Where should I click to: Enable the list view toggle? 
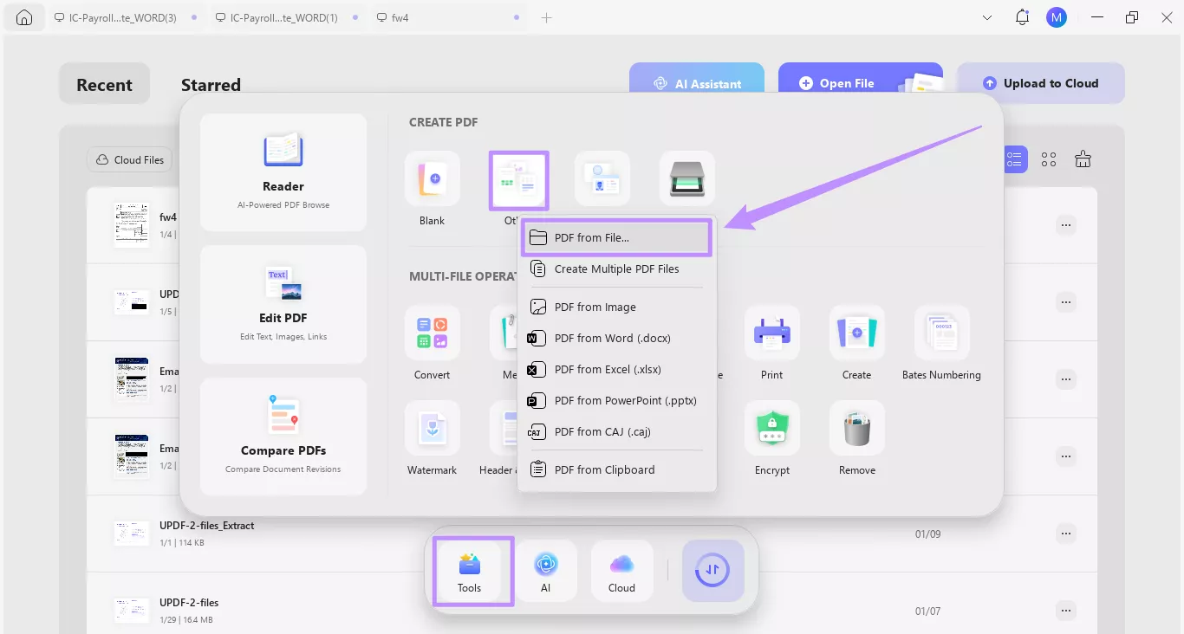click(1014, 158)
